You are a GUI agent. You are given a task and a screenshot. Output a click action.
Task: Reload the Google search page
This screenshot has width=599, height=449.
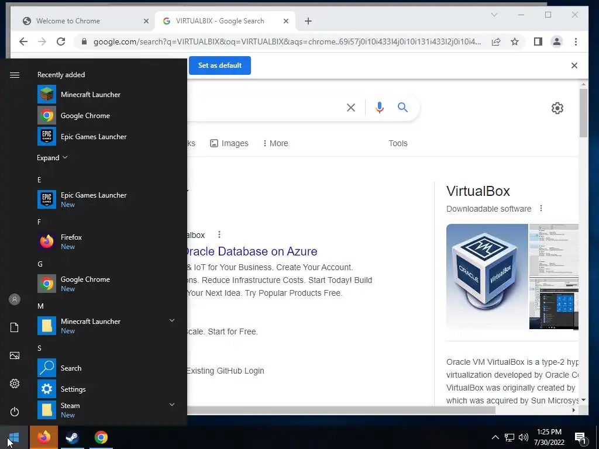point(61,42)
